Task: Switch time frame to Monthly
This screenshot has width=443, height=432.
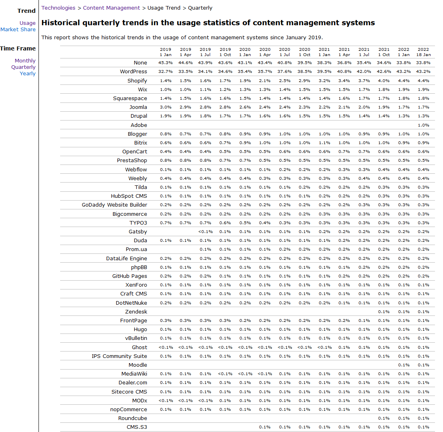Action: click(25, 60)
